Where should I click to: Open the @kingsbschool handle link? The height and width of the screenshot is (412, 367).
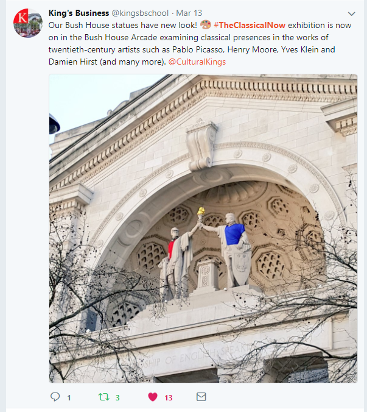tap(140, 13)
